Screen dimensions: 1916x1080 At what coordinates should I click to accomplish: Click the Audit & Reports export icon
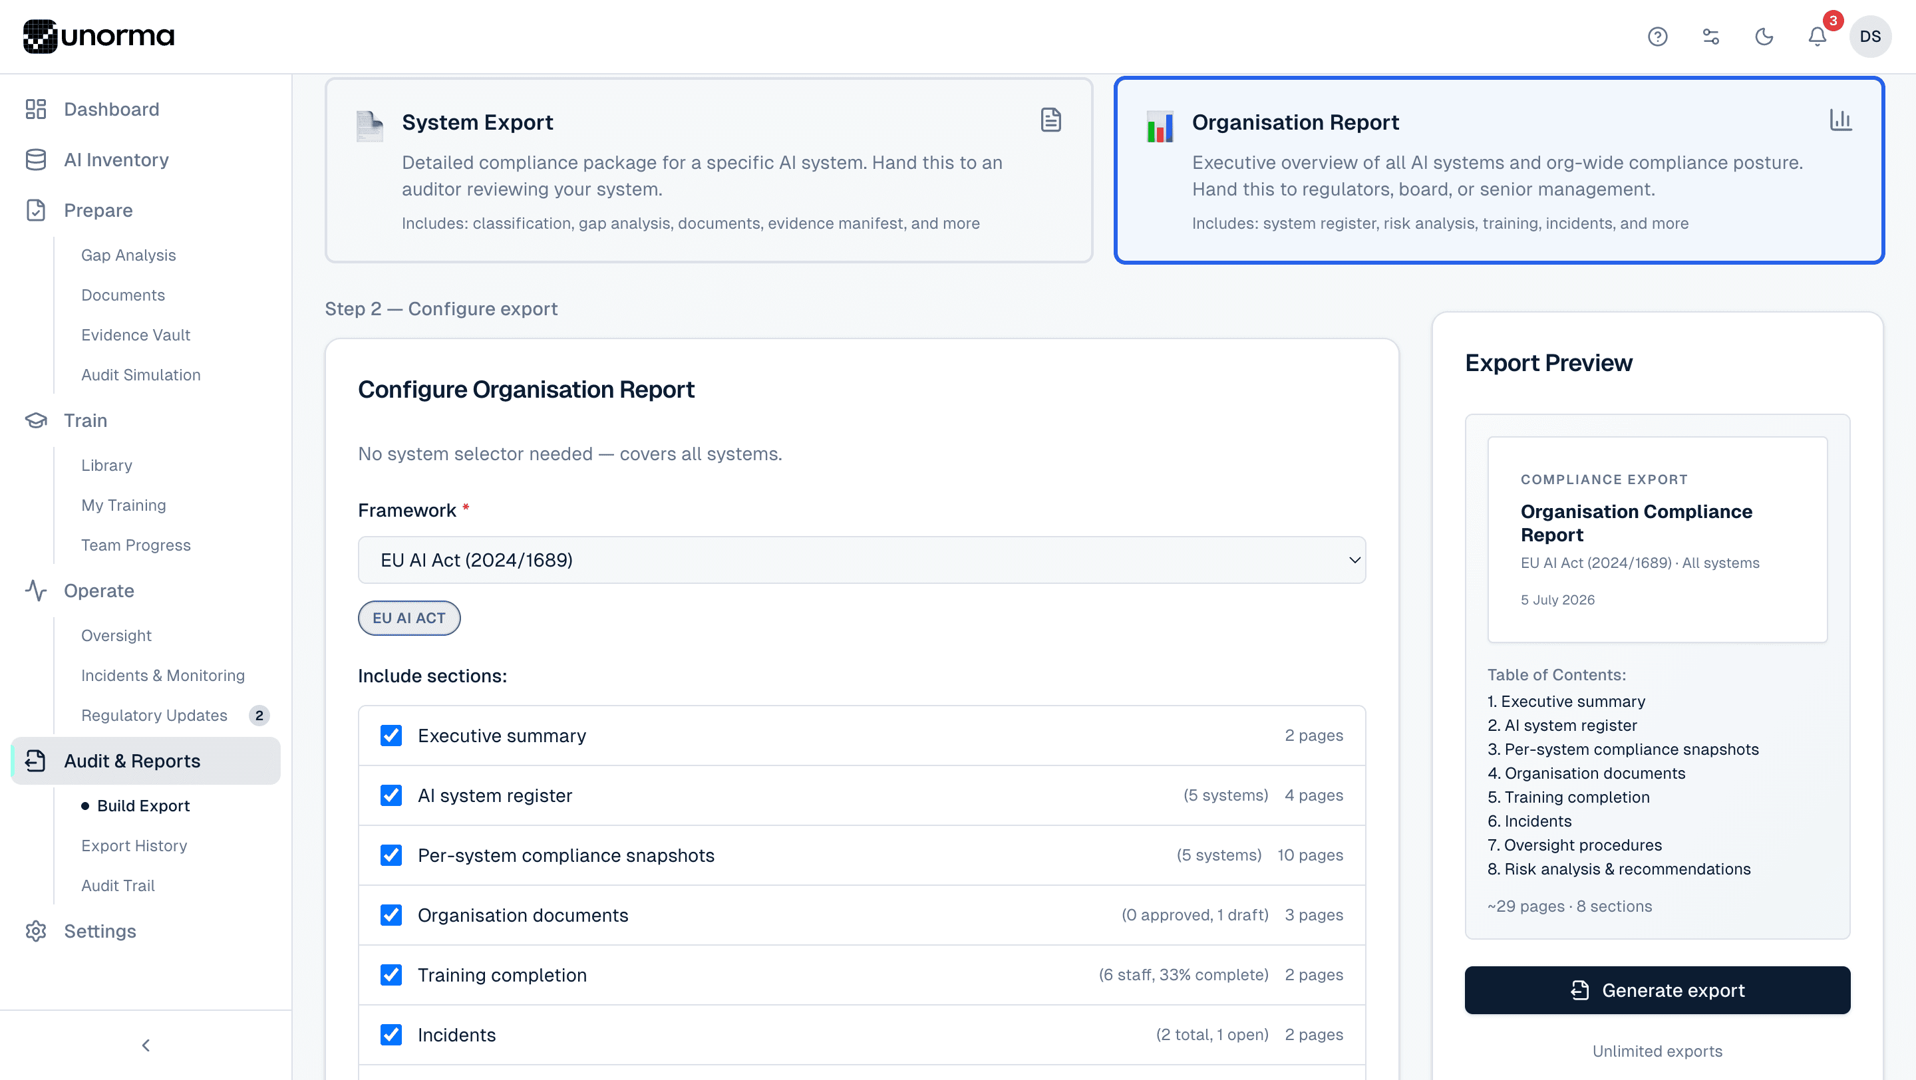[36, 761]
